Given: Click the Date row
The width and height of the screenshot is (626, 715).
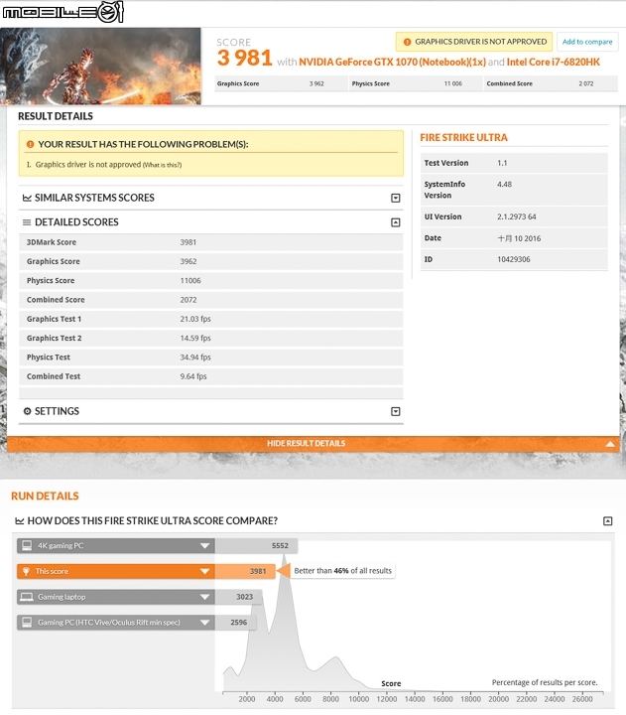Looking at the screenshot, I should [514, 238].
